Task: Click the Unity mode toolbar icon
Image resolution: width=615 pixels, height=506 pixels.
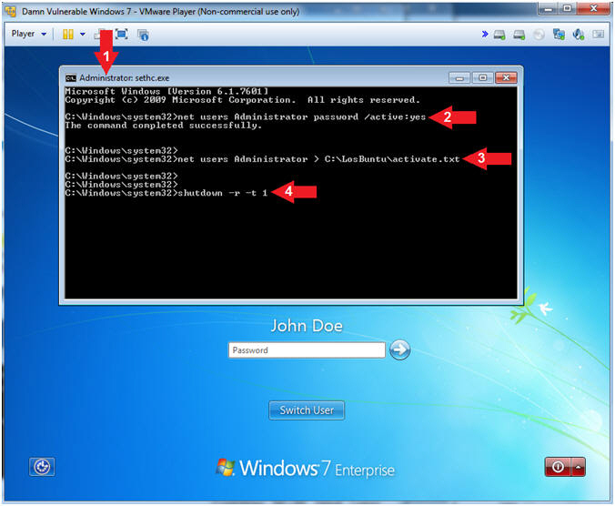Action: (x=143, y=35)
